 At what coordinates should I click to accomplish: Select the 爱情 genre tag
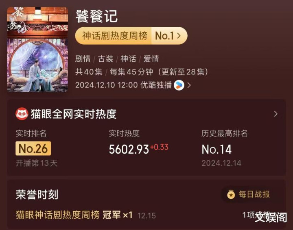tap(151, 59)
